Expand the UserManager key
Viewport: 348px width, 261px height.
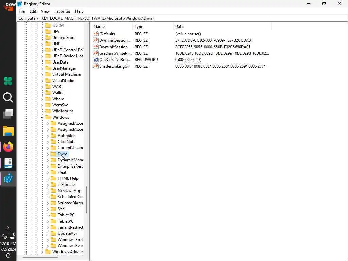pos(42,68)
